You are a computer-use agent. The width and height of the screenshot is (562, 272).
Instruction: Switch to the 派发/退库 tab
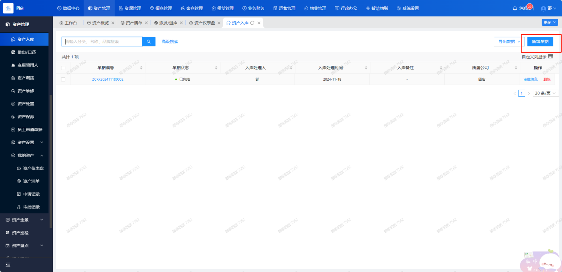click(x=166, y=23)
